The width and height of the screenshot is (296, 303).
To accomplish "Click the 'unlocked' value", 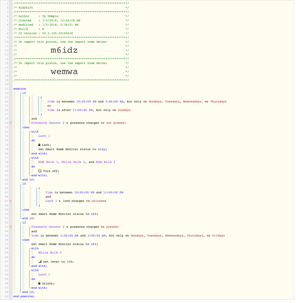I will tap(99, 201).
